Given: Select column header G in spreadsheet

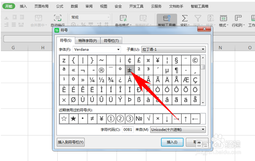Looking at the screenshot, I should pos(13,48).
